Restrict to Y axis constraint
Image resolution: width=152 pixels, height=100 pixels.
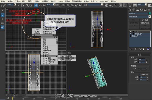click(3, 15)
